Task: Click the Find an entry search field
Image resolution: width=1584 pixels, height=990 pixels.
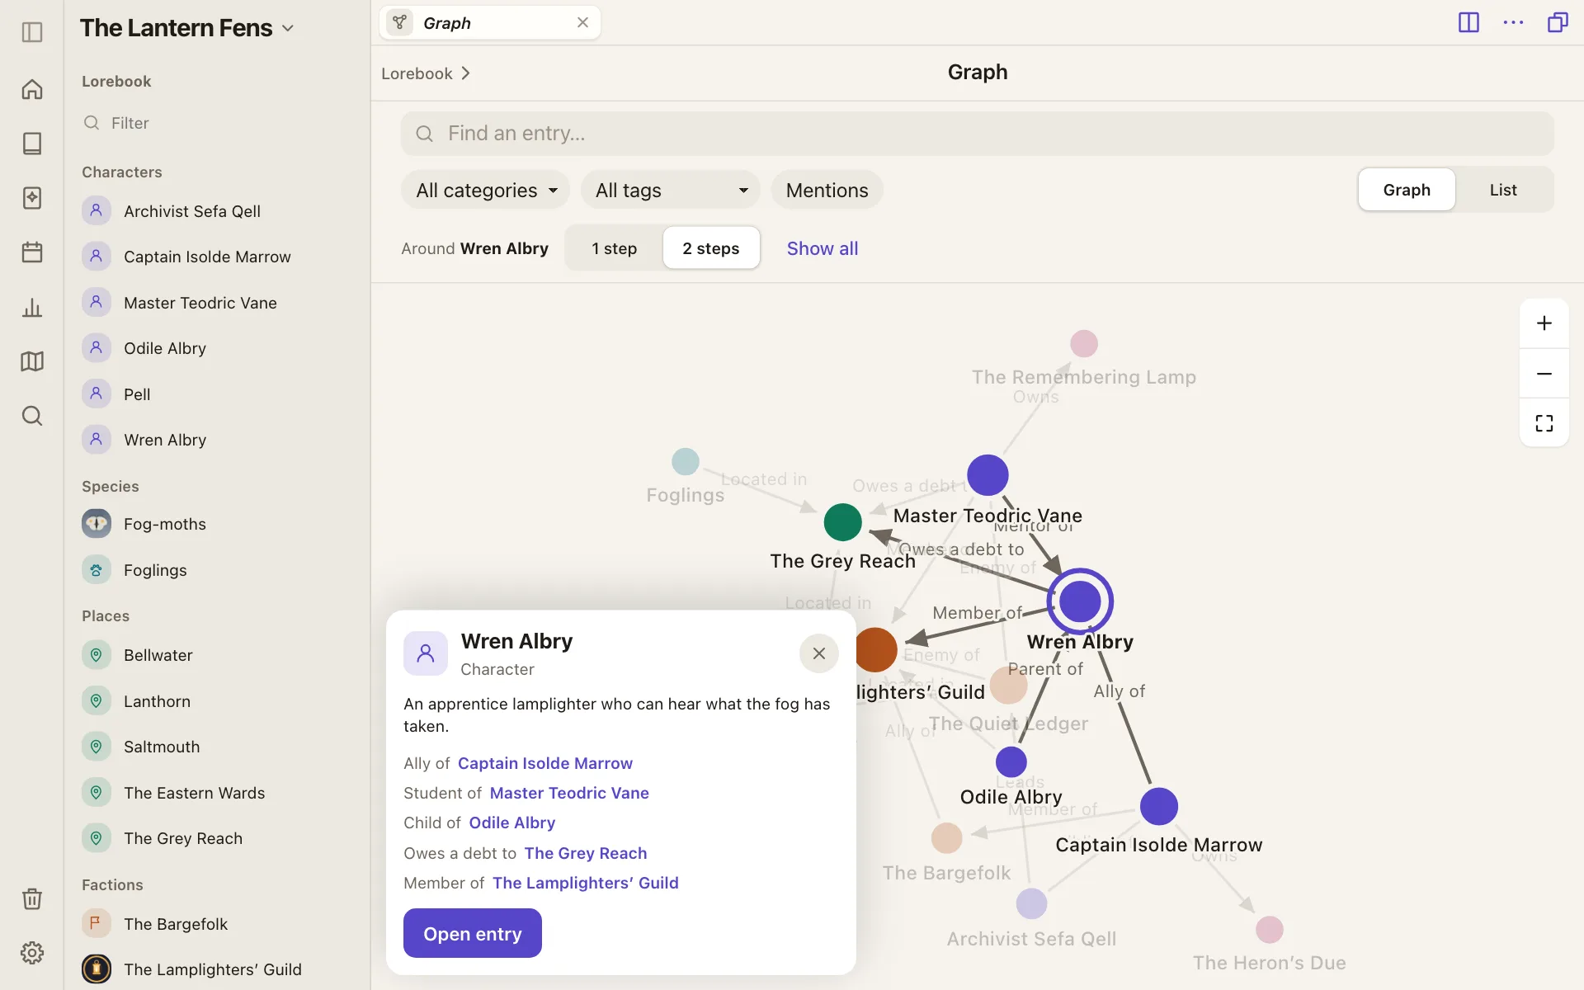Action: 978,134
